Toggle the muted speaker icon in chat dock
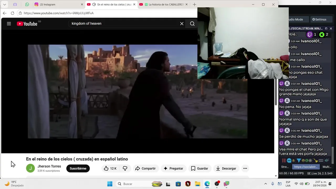The height and width of the screenshot is (189, 336). pyautogui.click(x=327, y=160)
